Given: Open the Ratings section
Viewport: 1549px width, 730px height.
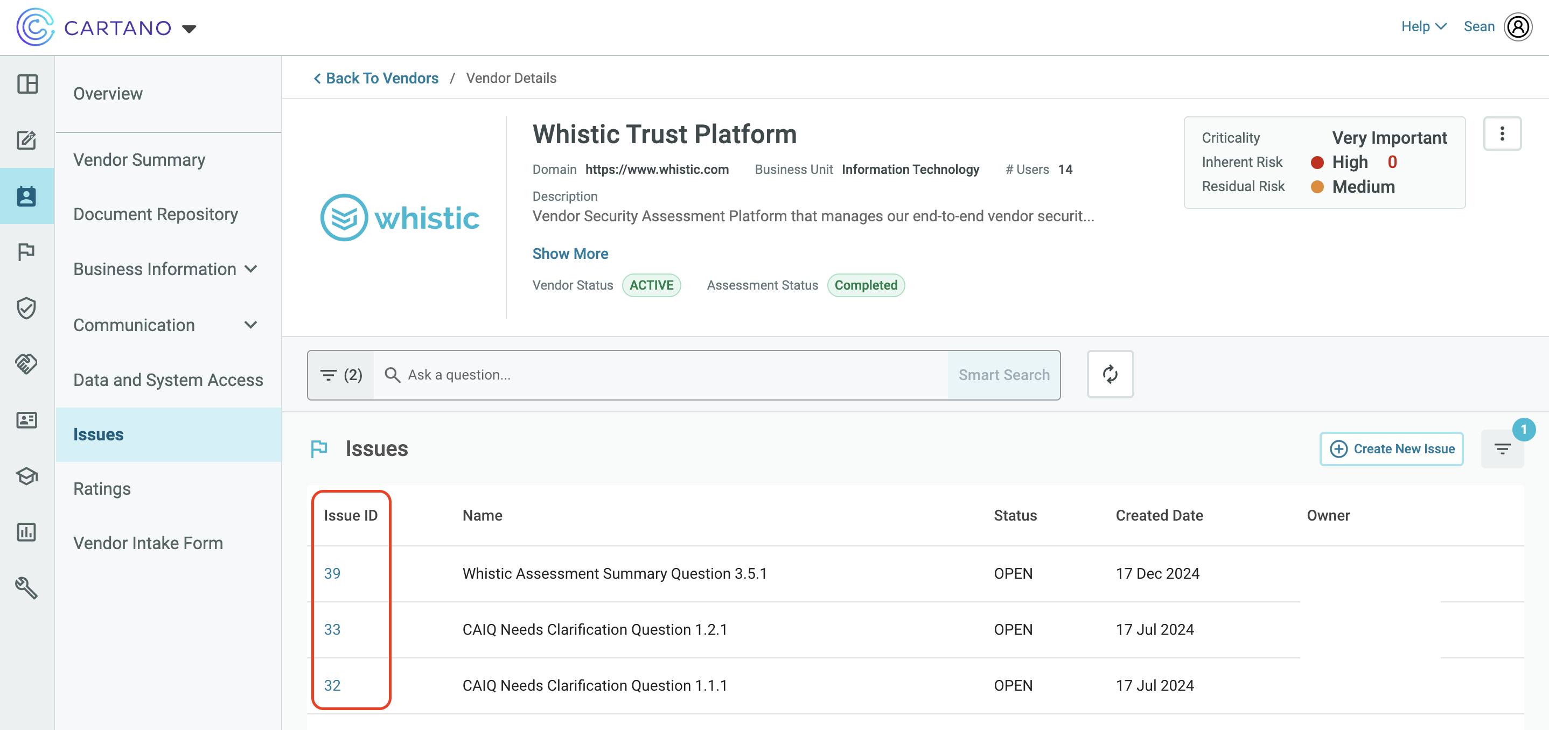Looking at the screenshot, I should (x=102, y=489).
